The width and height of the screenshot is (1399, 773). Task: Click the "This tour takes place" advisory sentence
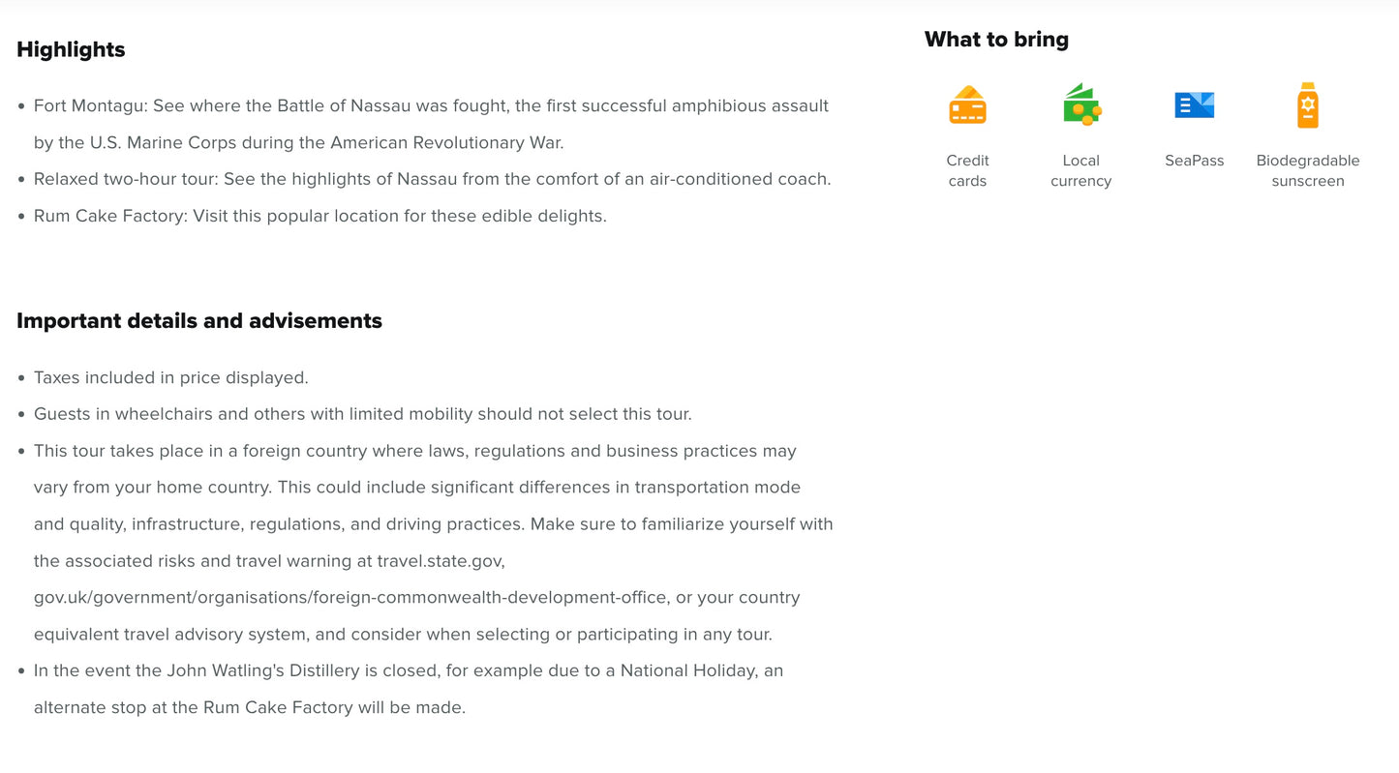click(x=414, y=451)
